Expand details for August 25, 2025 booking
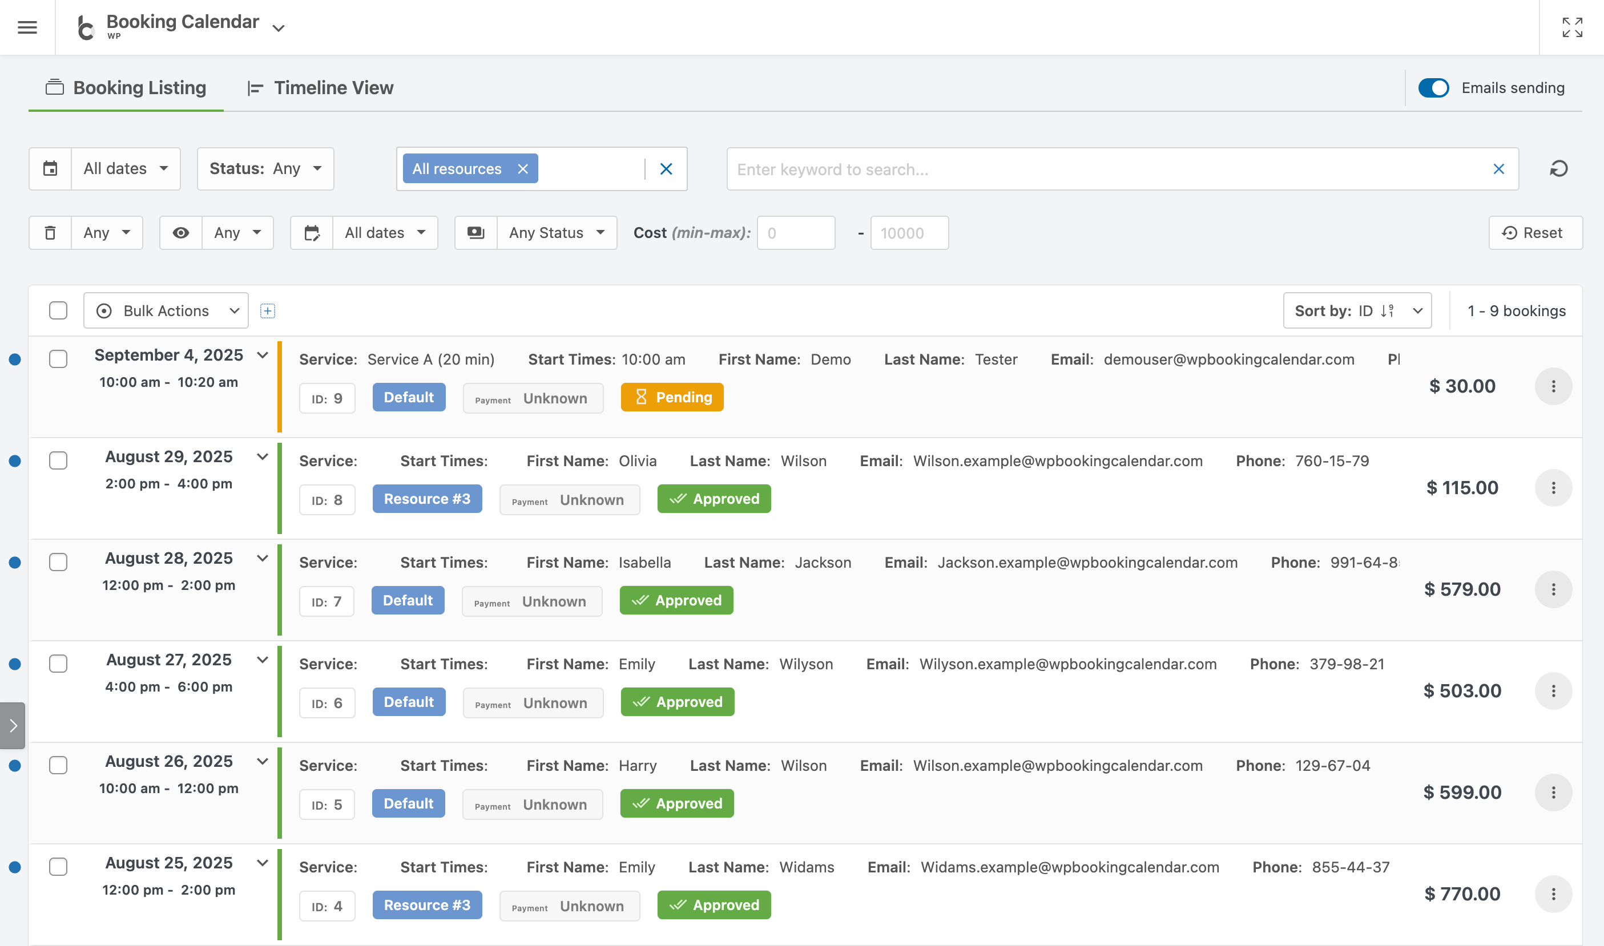The height and width of the screenshot is (946, 1604). pos(262,863)
